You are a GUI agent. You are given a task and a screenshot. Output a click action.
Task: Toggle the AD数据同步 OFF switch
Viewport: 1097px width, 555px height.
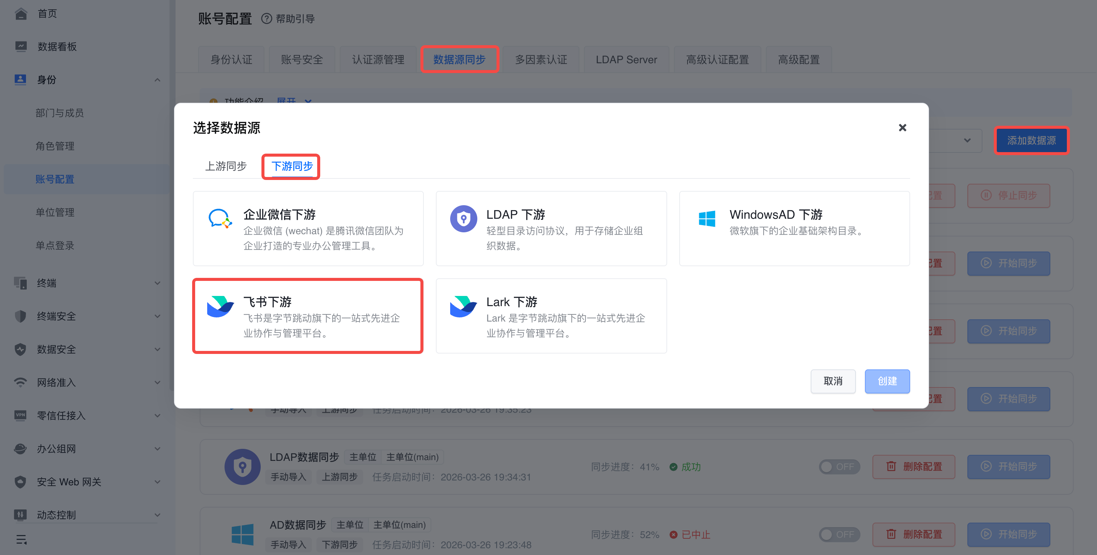839,534
